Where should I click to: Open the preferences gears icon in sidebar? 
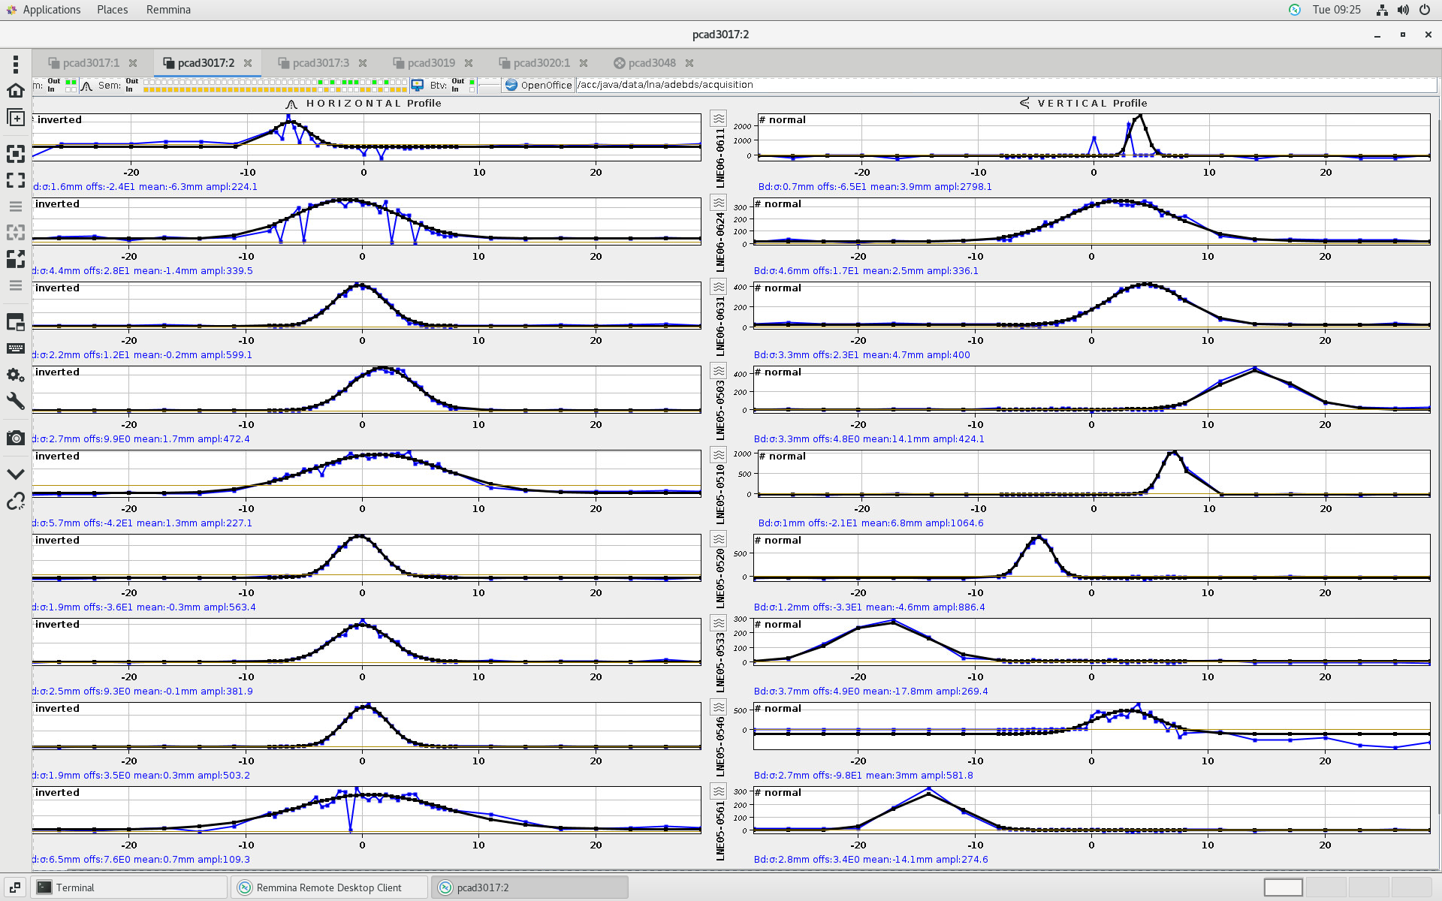pyautogui.click(x=15, y=375)
